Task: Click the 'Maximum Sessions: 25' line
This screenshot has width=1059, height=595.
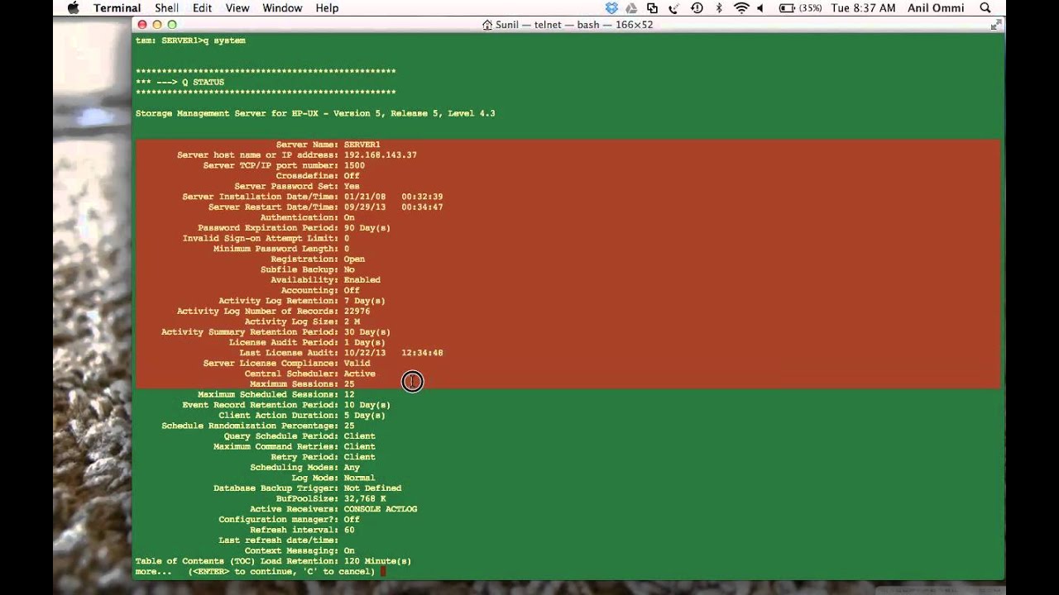Action: [302, 384]
